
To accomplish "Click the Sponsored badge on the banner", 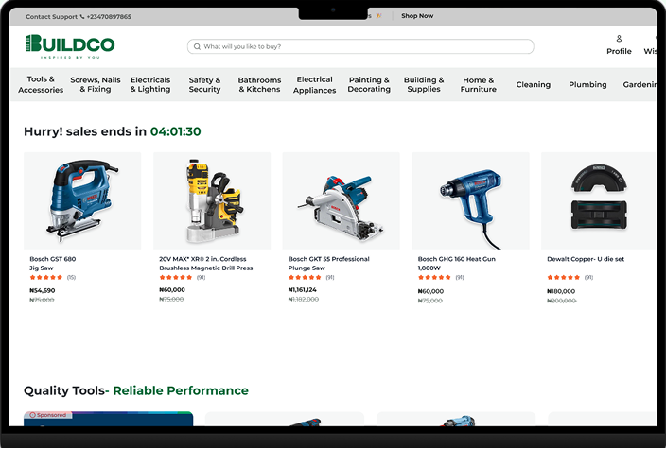I will pos(47,415).
